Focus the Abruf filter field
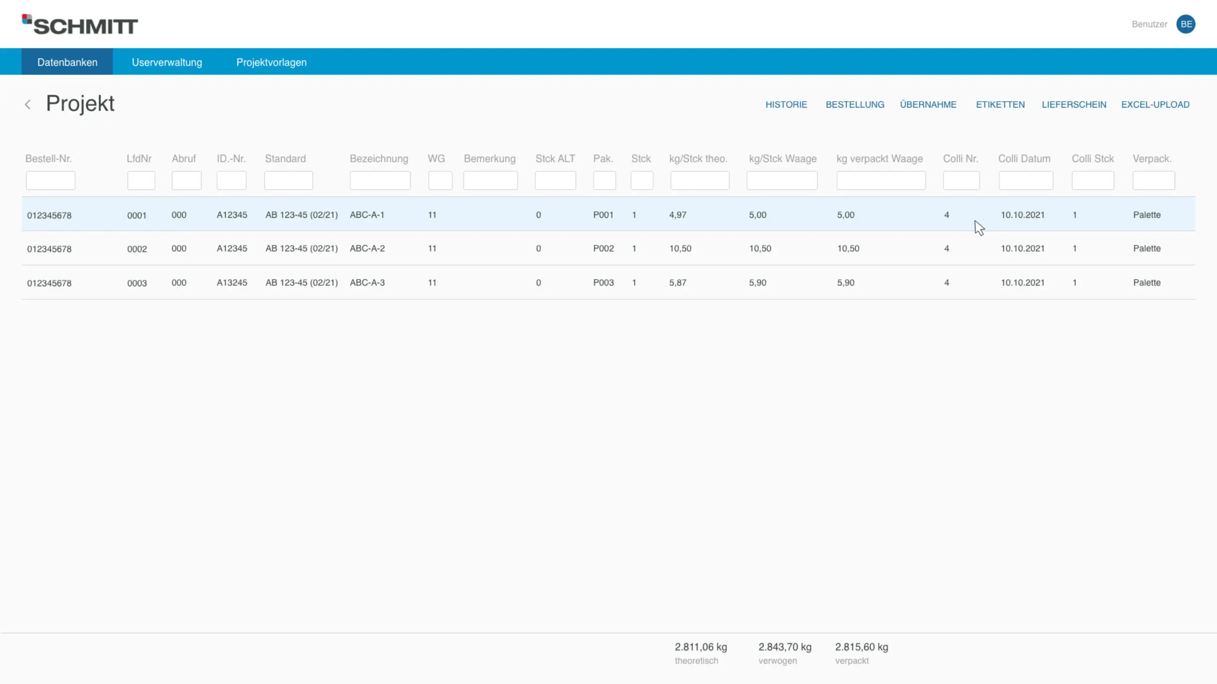 click(187, 180)
